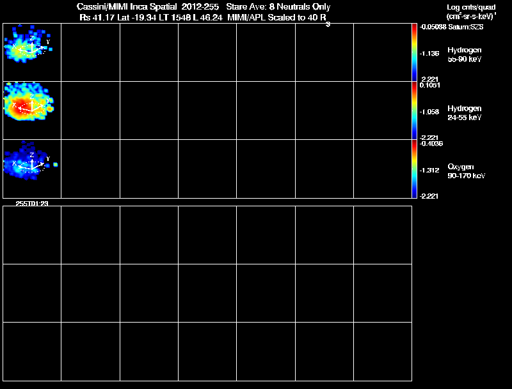Click the '-1.136' colorbar value
Screen dimensions: 512x389
click(x=429, y=54)
